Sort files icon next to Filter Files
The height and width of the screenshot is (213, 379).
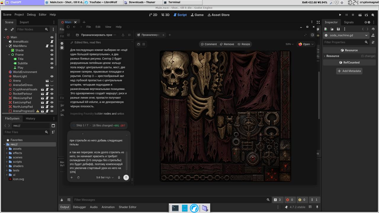[53, 132]
